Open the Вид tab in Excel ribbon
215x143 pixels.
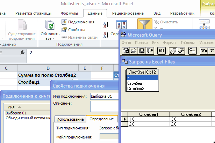point(157,13)
